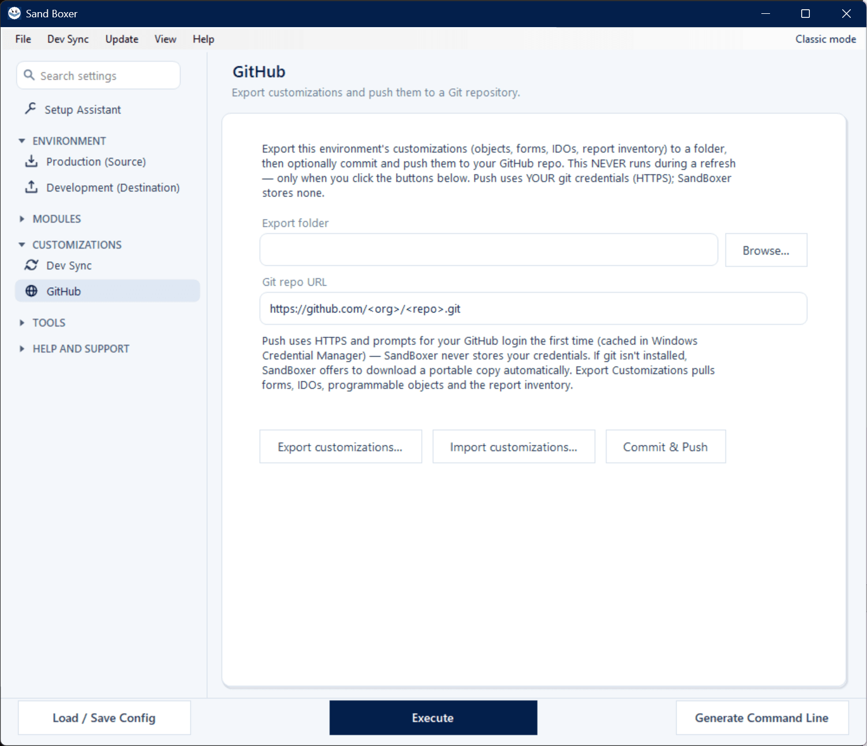Screen dimensions: 867x746
Task: Click the Git repo URL field
Action: 533,309
